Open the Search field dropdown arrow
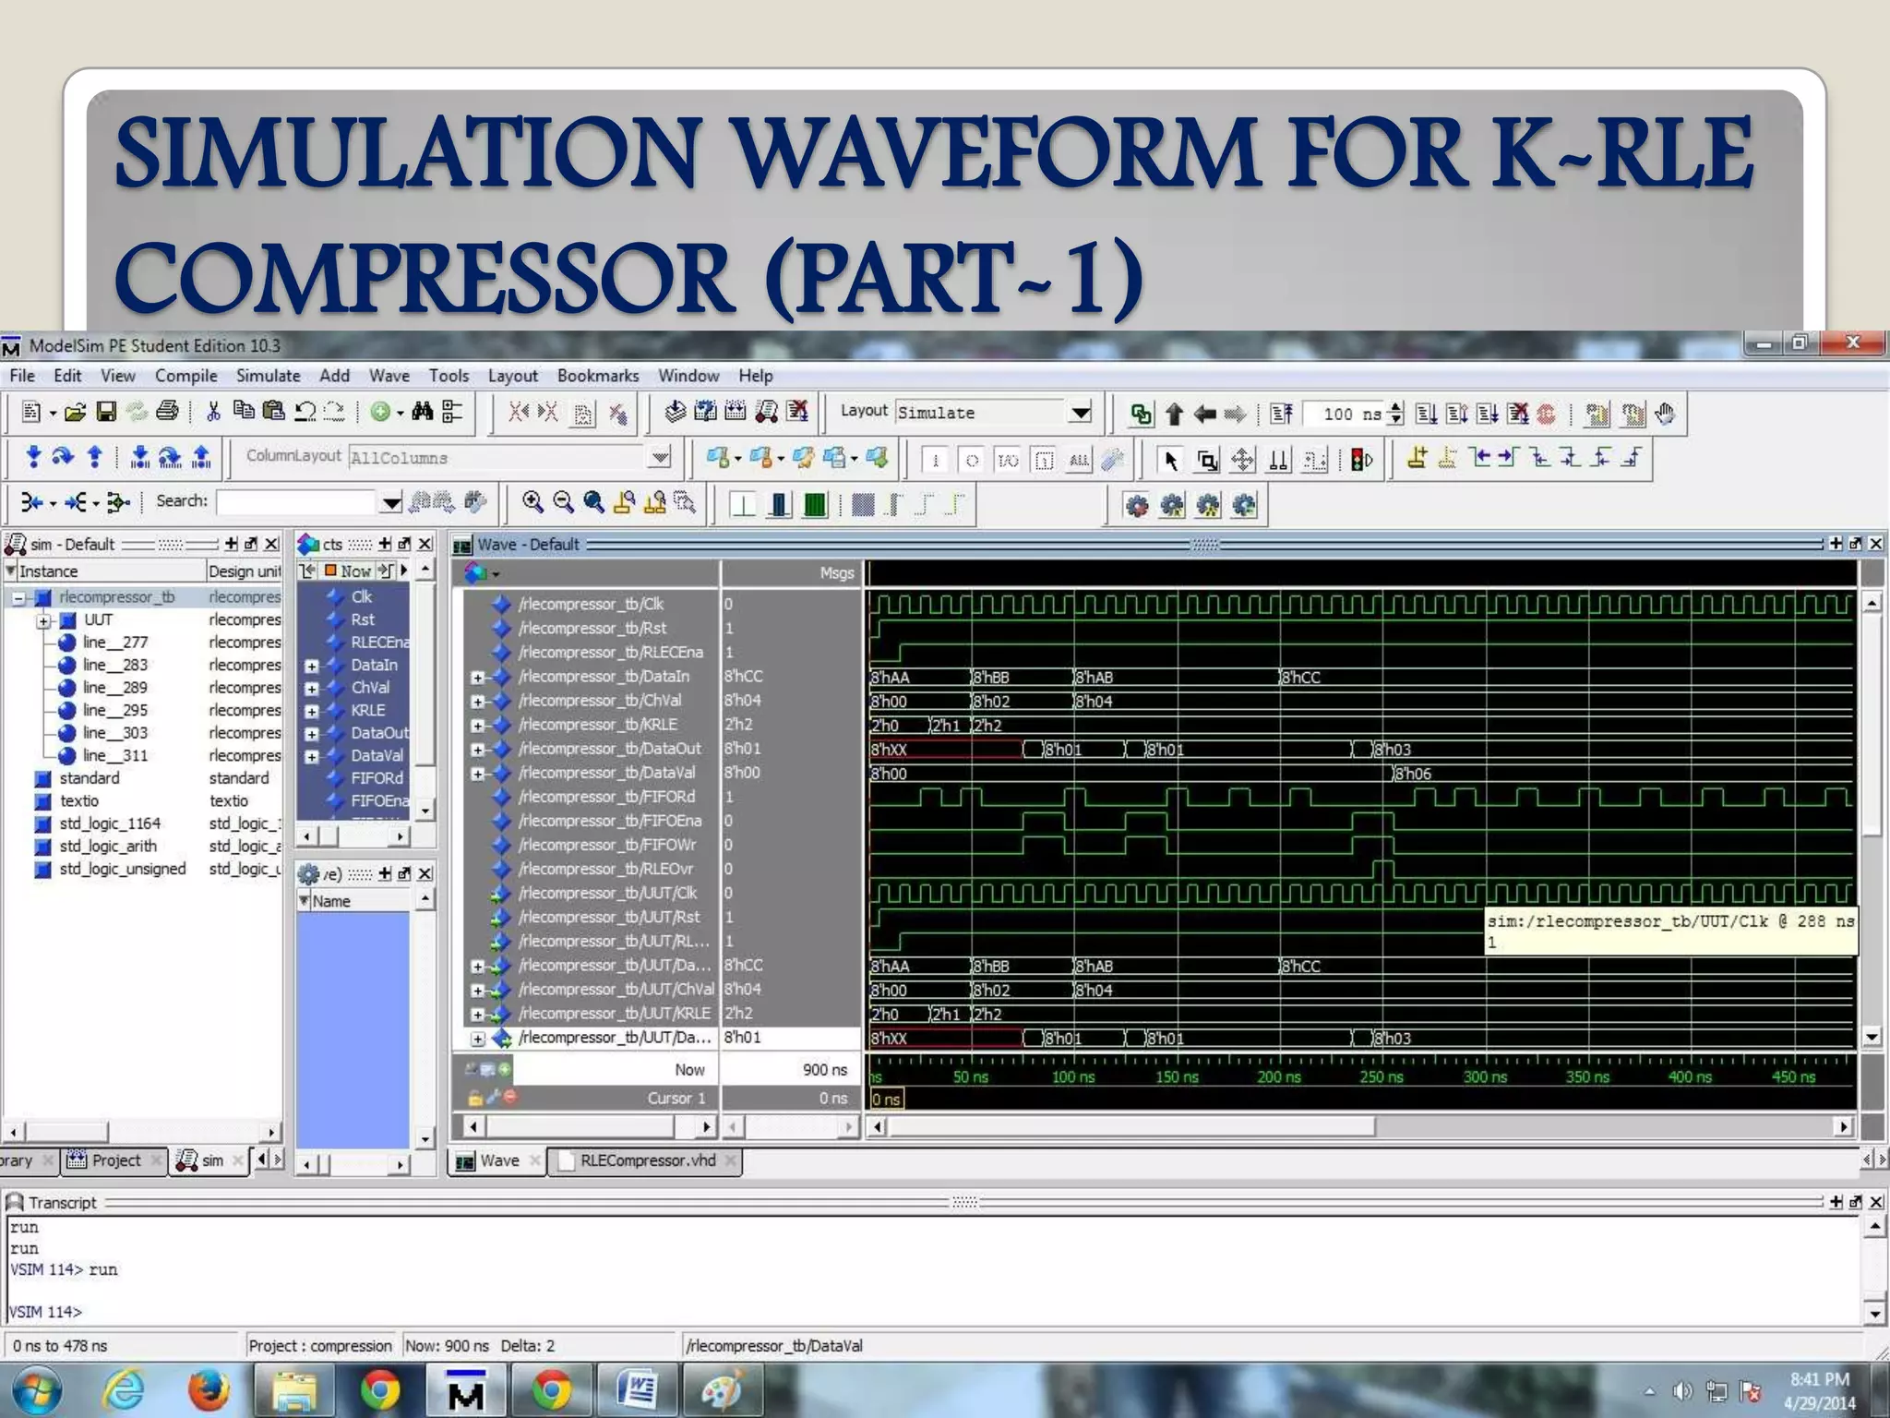The height and width of the screenshot is (1418, 1890). 391,502
